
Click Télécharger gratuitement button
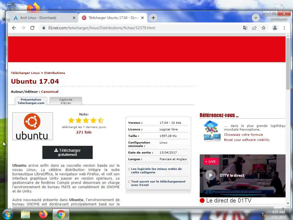[68, 152]
